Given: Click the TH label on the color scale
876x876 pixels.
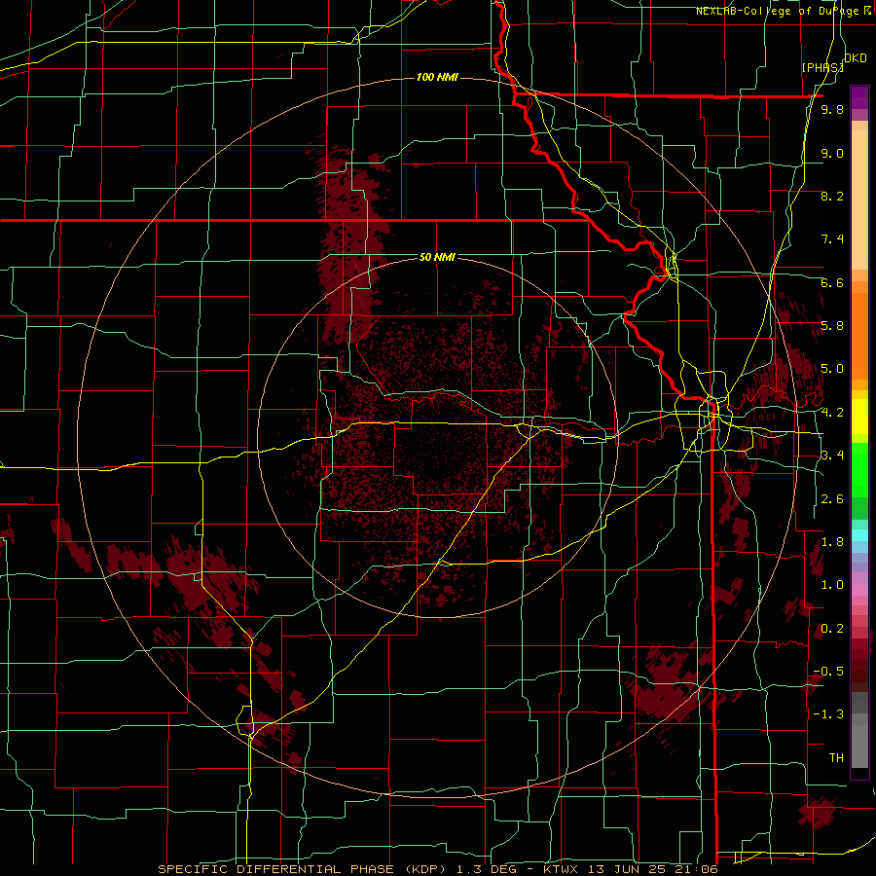Looking at the screenshot, I should pos(836,758).
